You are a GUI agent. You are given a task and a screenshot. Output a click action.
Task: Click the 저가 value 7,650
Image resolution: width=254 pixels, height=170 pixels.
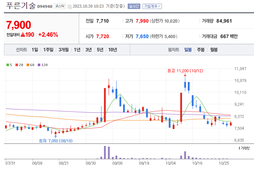(x=142, y=36)
